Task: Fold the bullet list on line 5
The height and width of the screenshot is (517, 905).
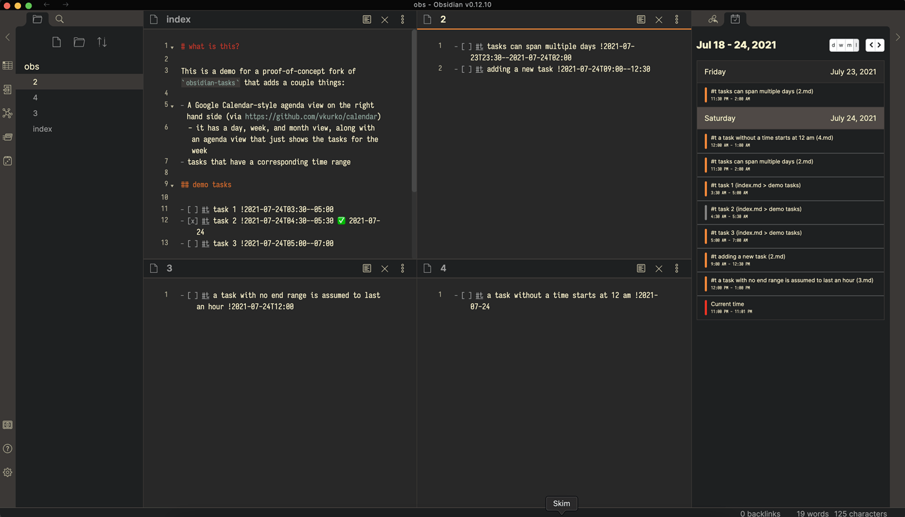Action: point(171,105)
